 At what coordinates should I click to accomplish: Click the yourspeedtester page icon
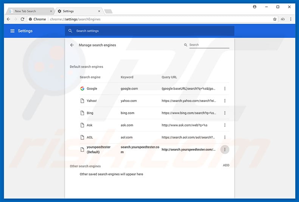tap(82, 150)
